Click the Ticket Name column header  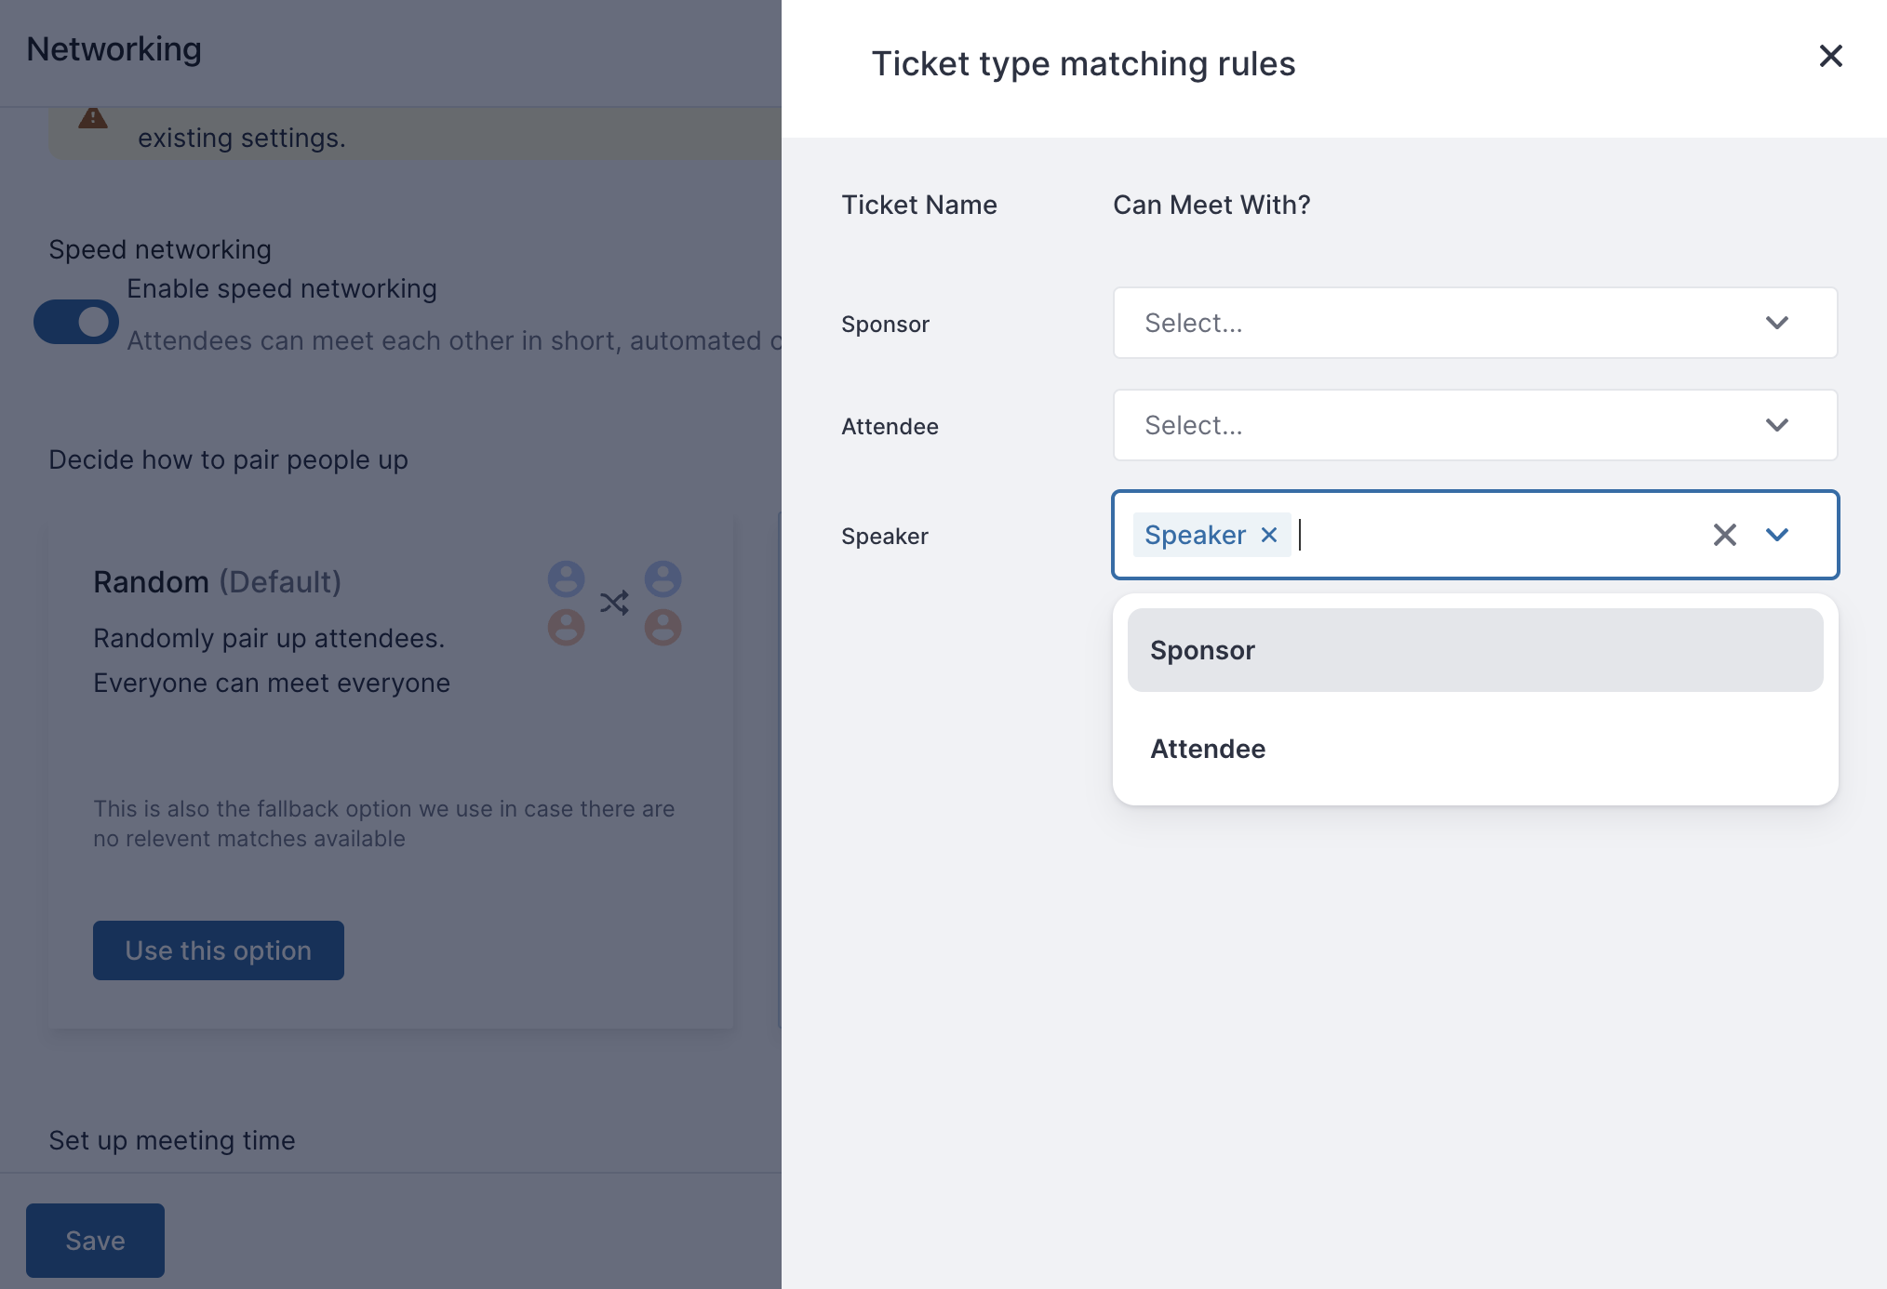pos(919,205)
